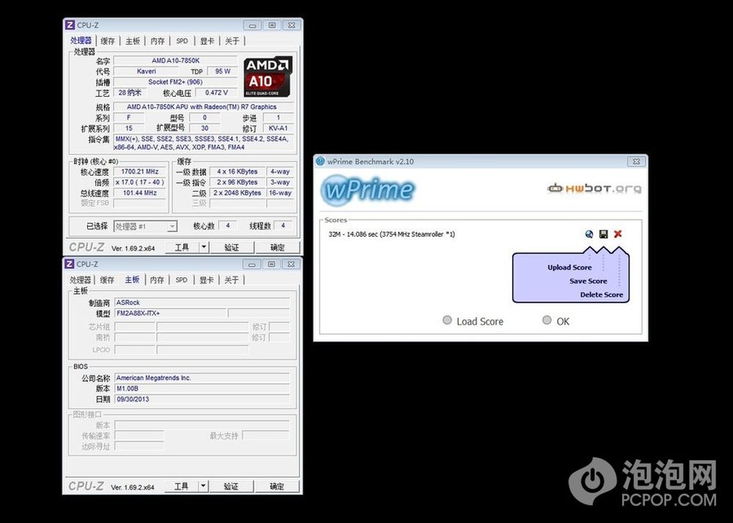Click the core speed value 1700.21 MHz
This screenshot has width=733, height=523.
point(140,172)
